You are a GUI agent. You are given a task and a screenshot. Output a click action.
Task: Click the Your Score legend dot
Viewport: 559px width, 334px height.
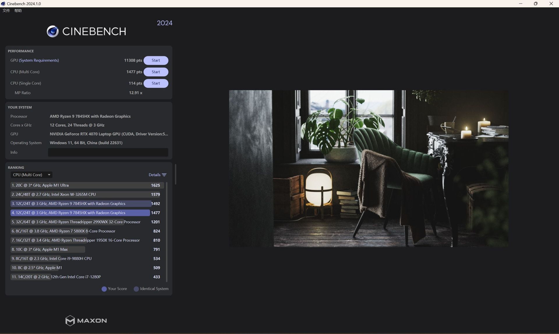104,289
